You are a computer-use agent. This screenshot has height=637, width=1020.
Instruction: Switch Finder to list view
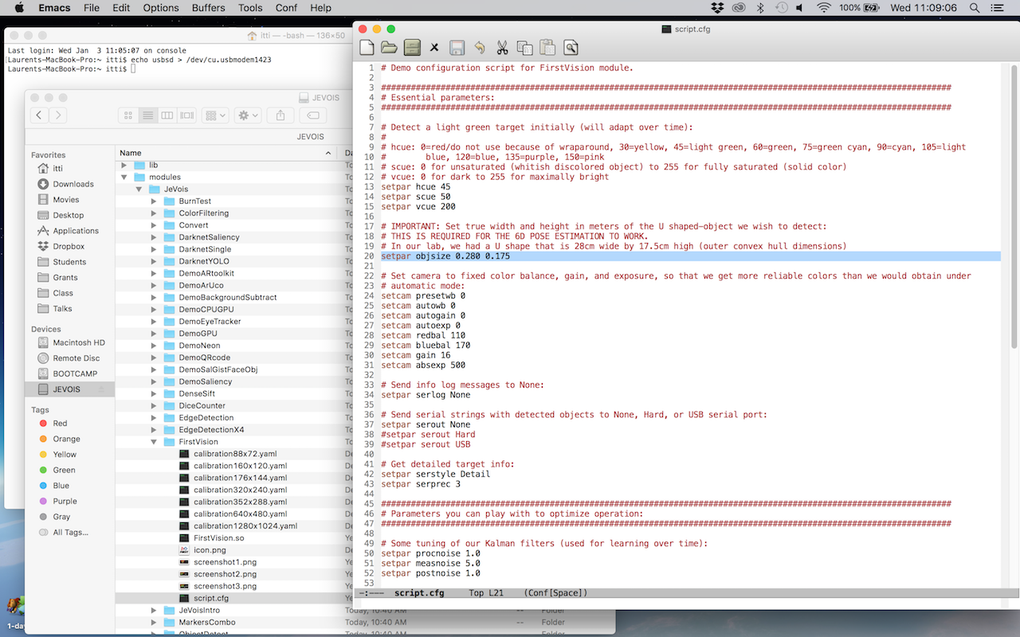click(x=147, y=115)
